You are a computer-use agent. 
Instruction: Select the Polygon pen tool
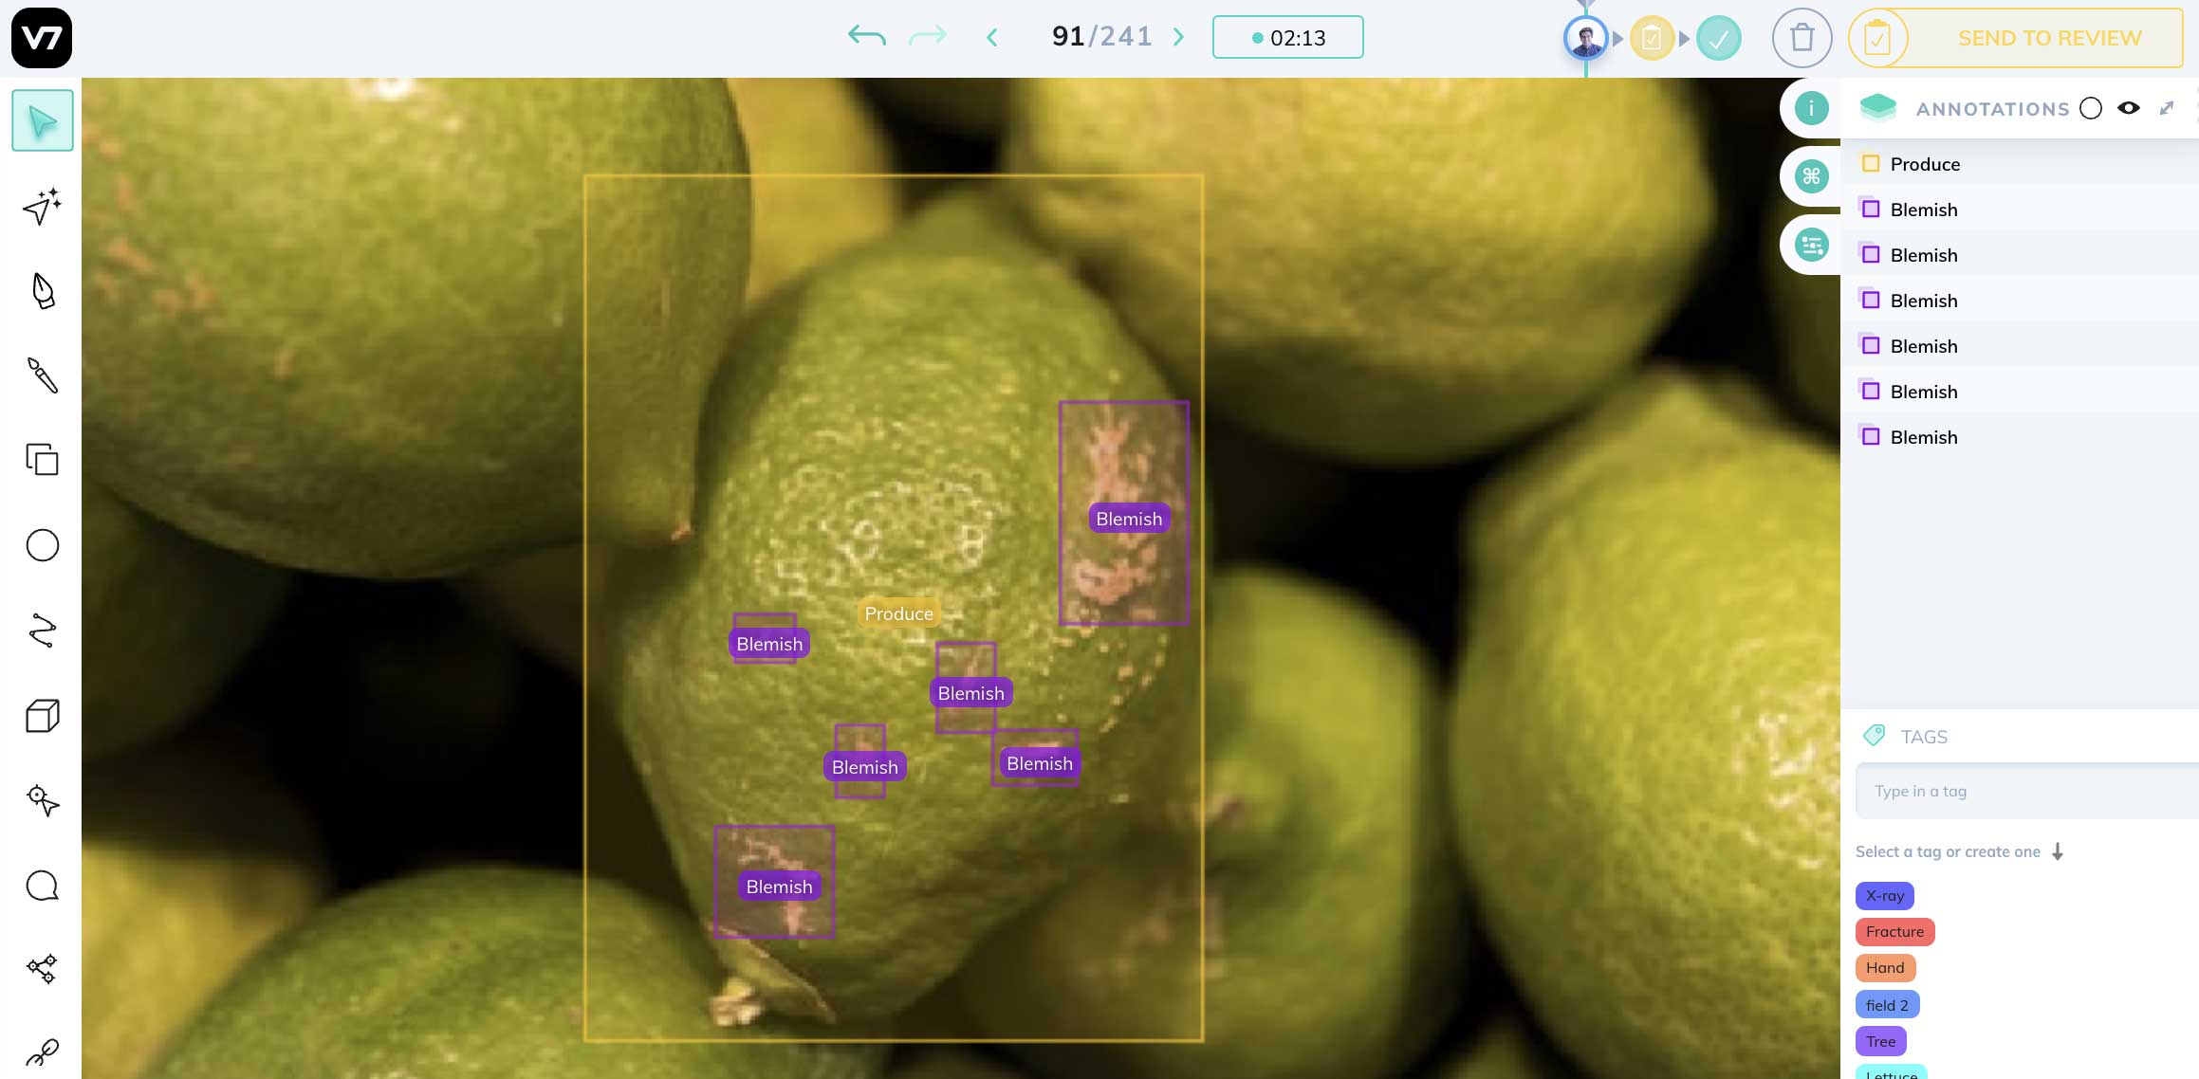[43, 291]
